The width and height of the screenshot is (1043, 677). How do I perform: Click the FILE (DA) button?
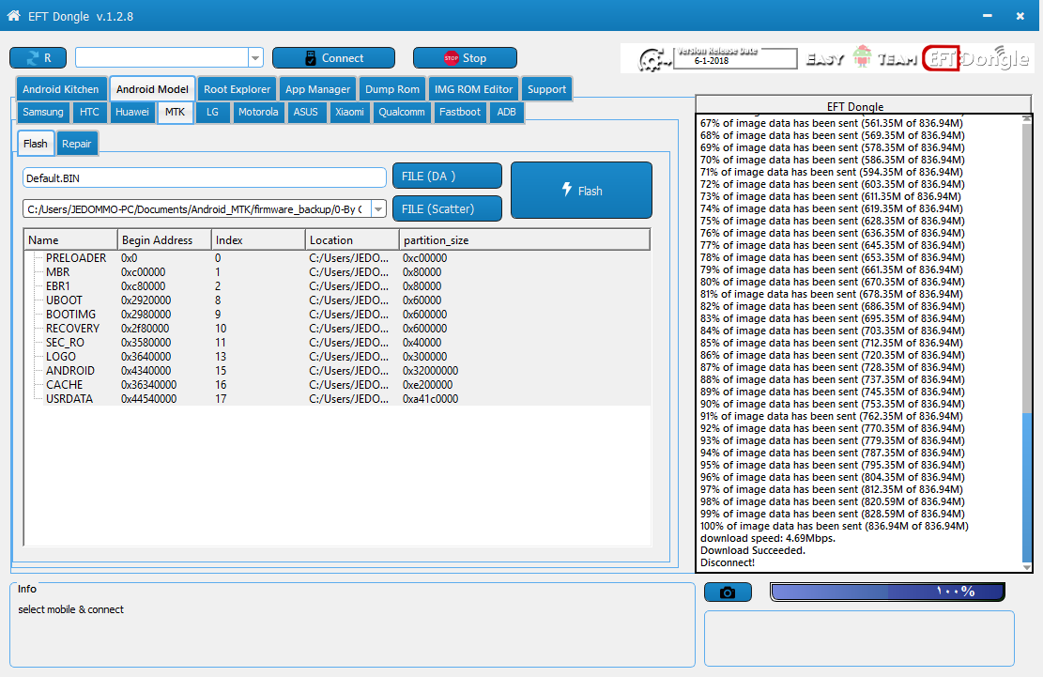coord(447,177)
